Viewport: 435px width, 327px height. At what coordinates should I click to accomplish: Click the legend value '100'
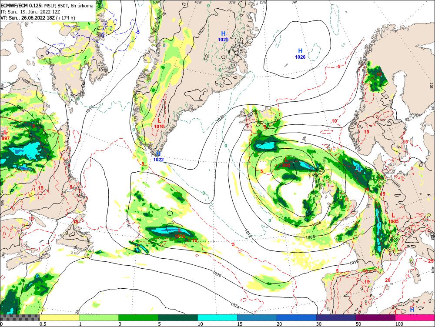pyautogui.click(x=399, y=324)
